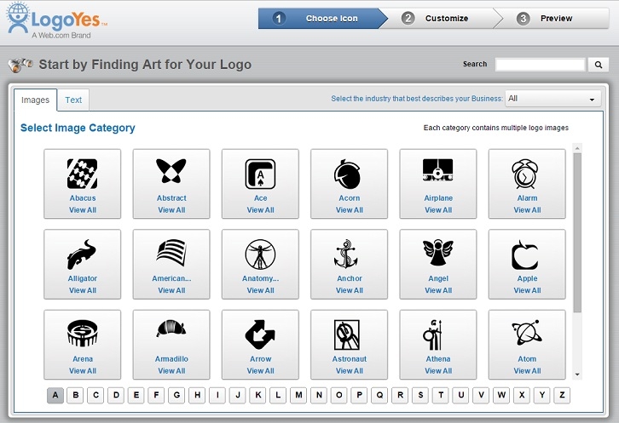Jump to the Preview step
This screenshot has width=619, height=423.
tap(556, 18)
